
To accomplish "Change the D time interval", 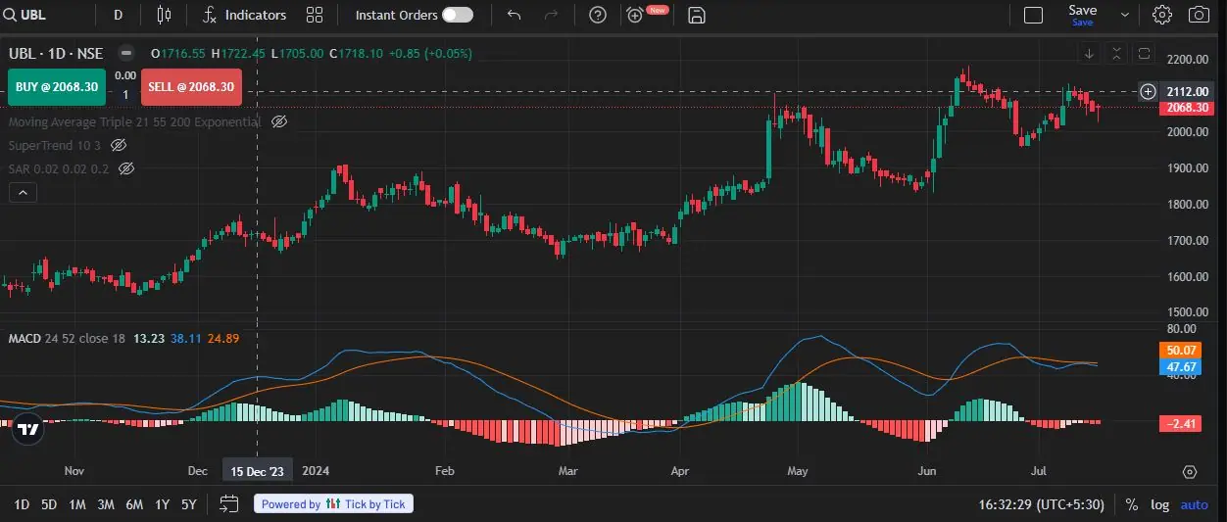I will 119,15.
